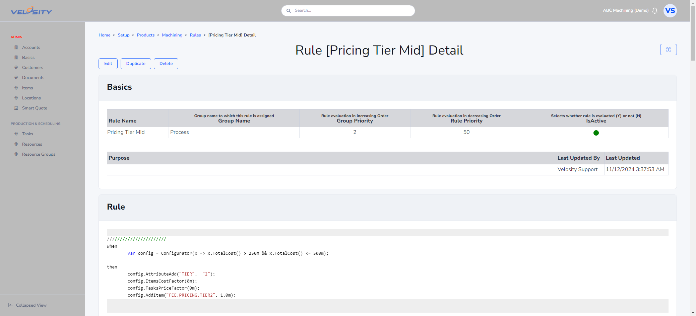Click the help question mark icon
Viewport: 696px width, 316px height.
click(x=668, y=50)
